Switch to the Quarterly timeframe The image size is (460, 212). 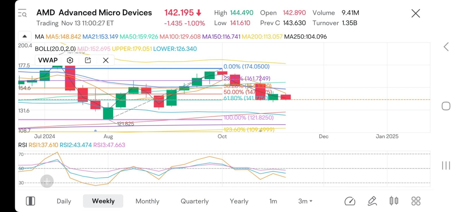coord(195,201)
